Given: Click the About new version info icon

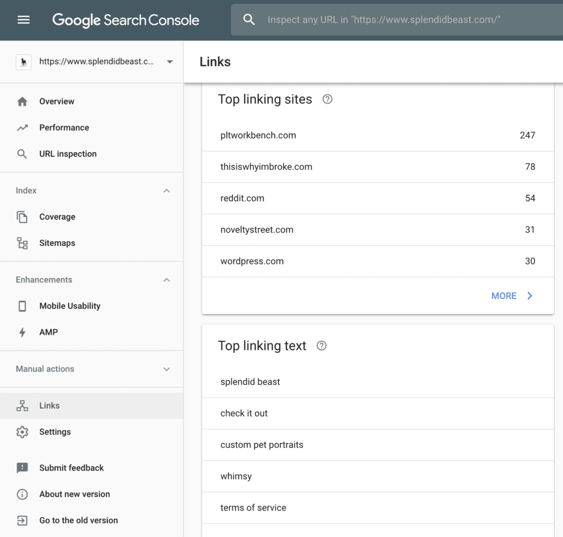Looking at the screenshot, I should click(22, 494).
